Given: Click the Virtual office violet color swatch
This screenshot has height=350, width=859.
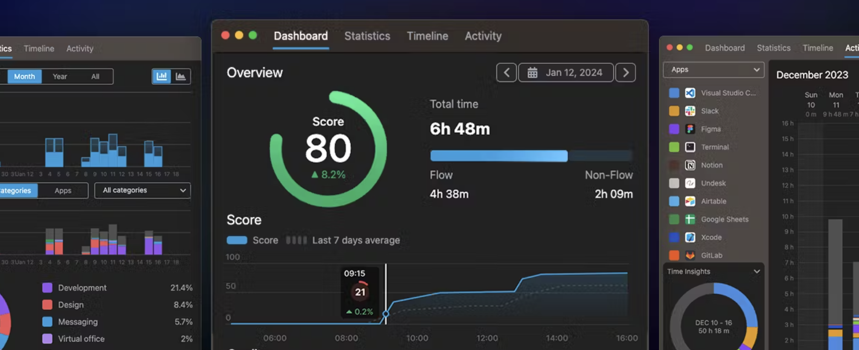Looking at the screenshot, I should click(x=47, y=339).
